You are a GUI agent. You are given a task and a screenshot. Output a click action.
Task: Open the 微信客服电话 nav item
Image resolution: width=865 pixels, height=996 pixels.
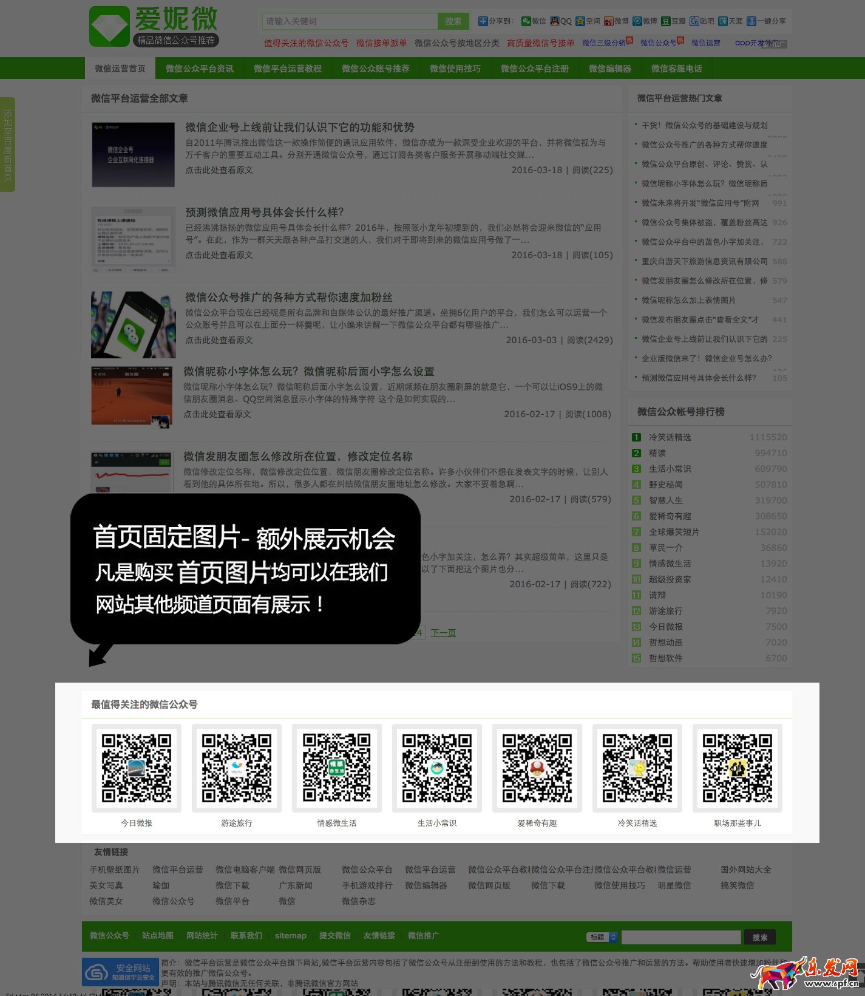[x=677, y=69]
